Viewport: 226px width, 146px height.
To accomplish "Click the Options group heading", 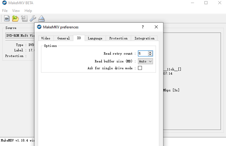I will tap(50, 46).
